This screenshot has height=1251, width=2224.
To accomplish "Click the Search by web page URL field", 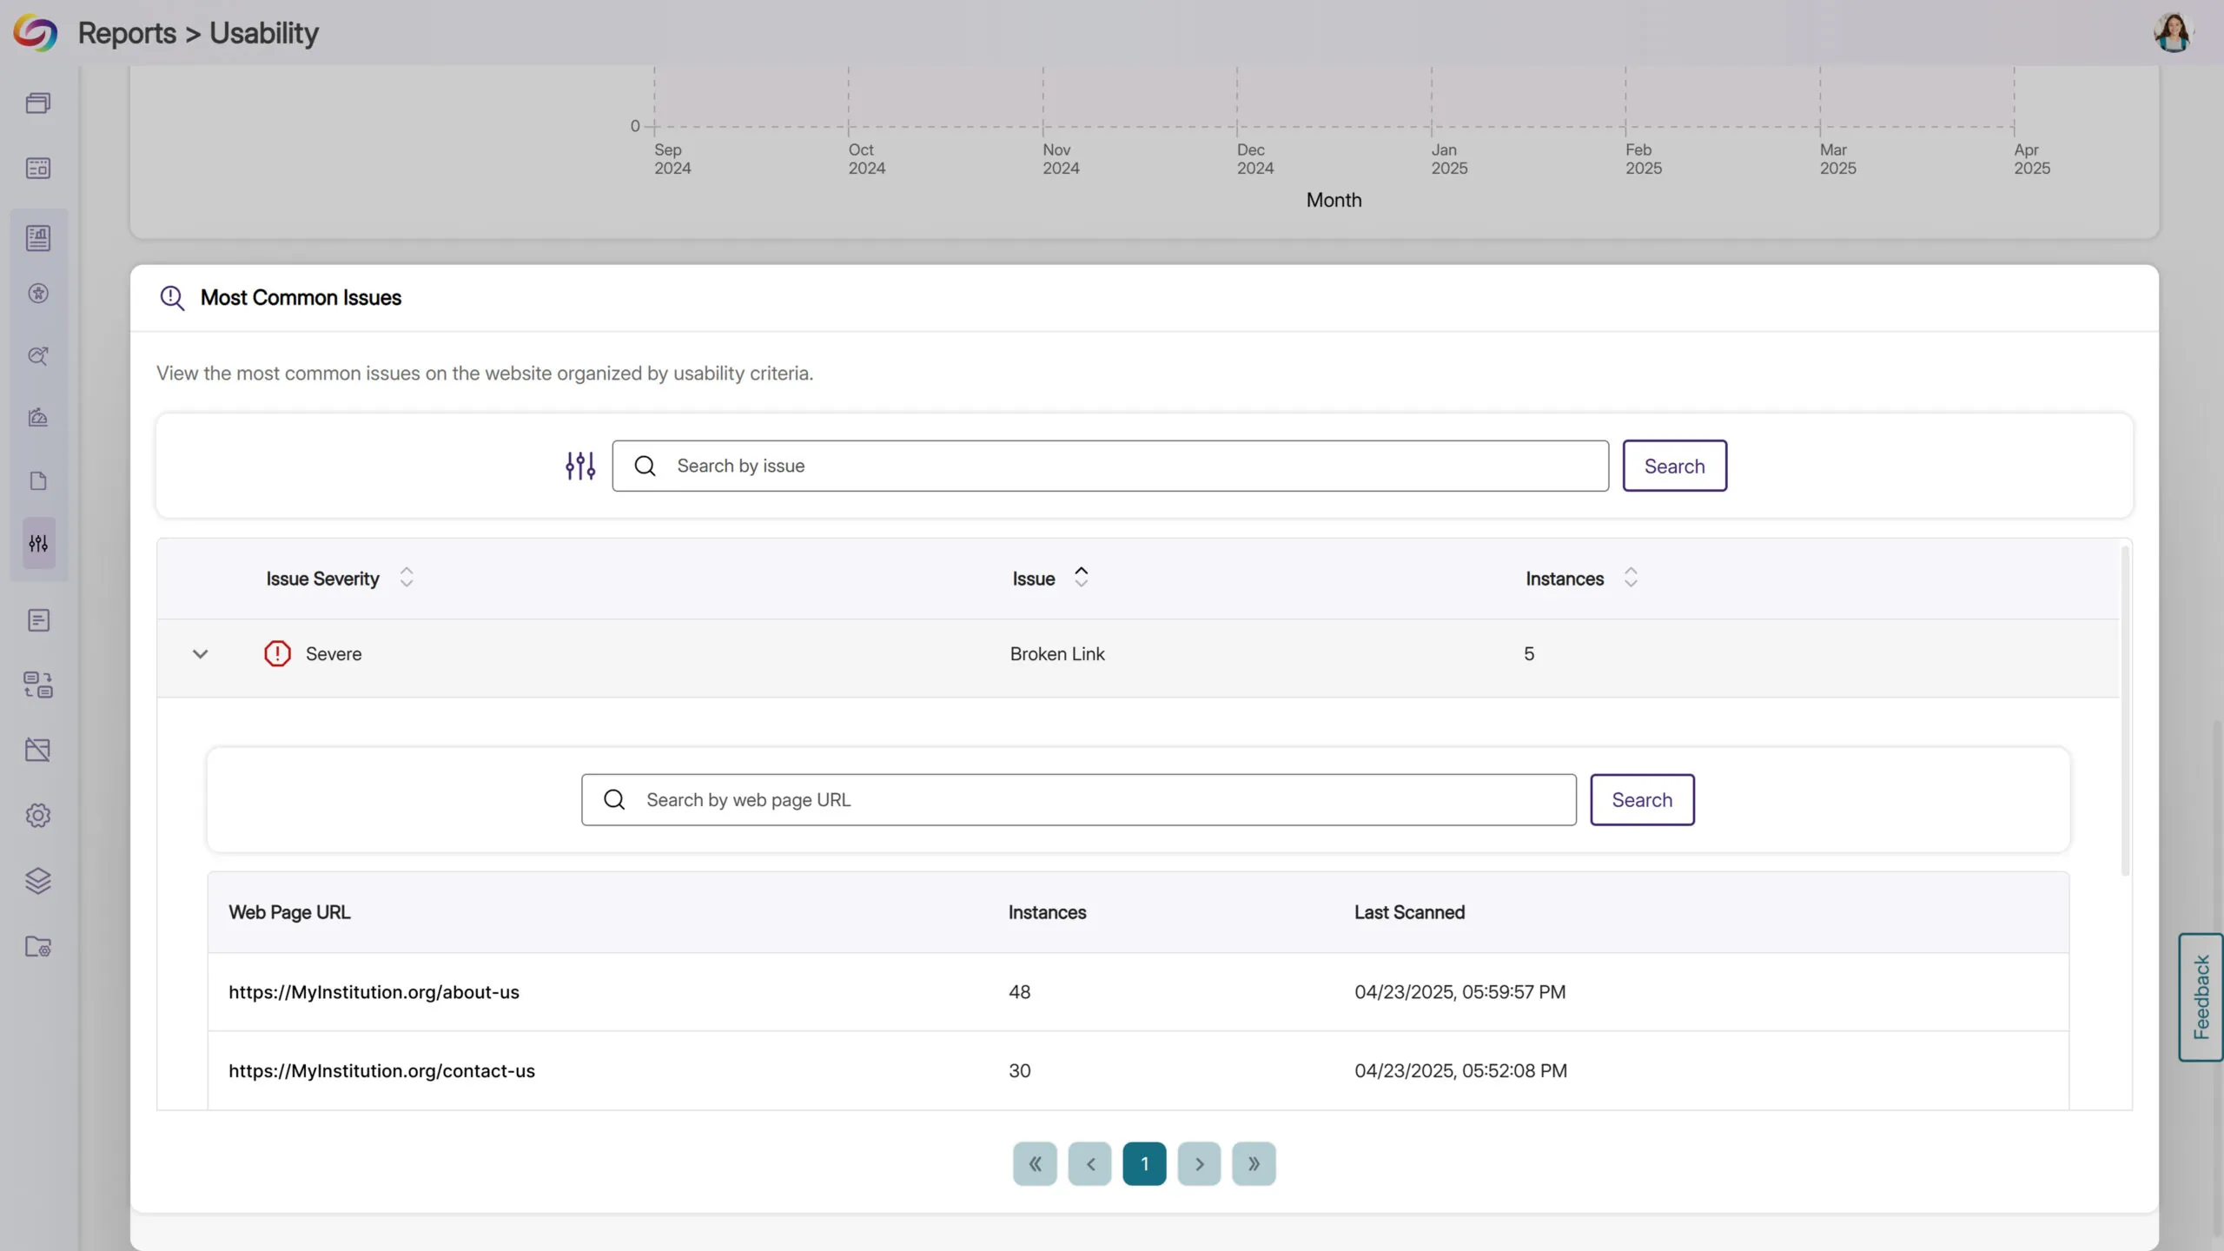I will pyautogui.click(x=1077, y=800).
